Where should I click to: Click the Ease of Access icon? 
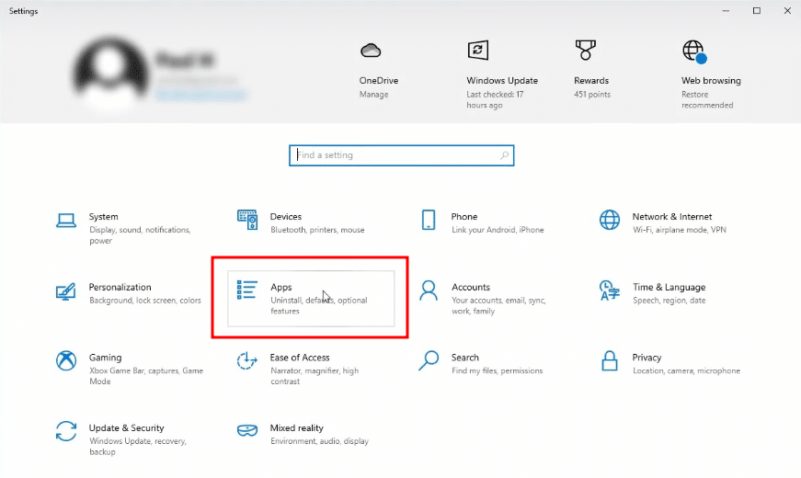247,361
